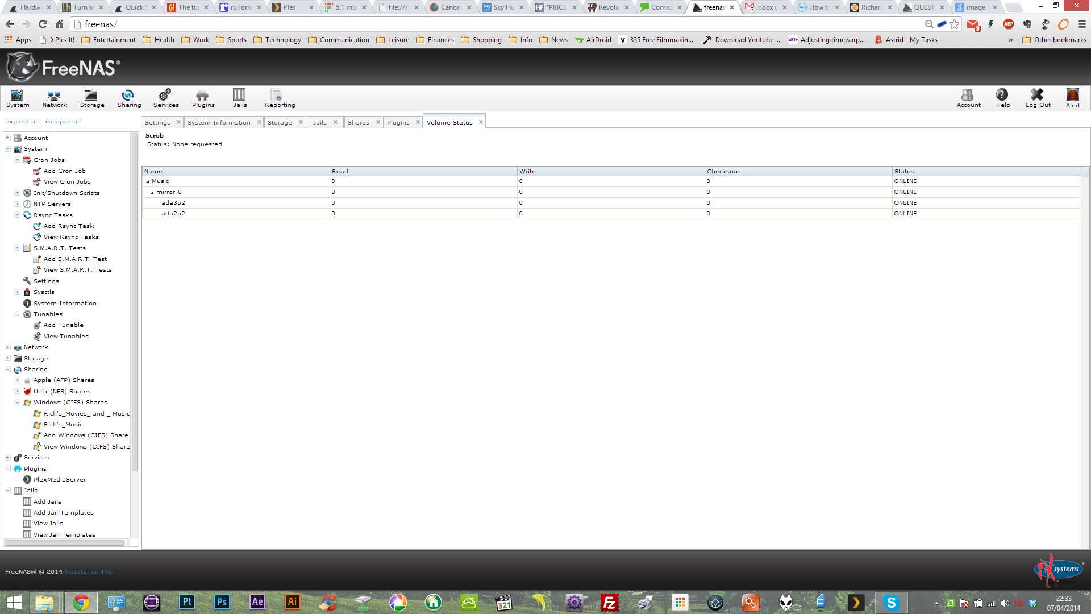This screenshot has width=1091, height=614.
Task: Select the ada3p2 disk row
Action: tap(611, 203)
